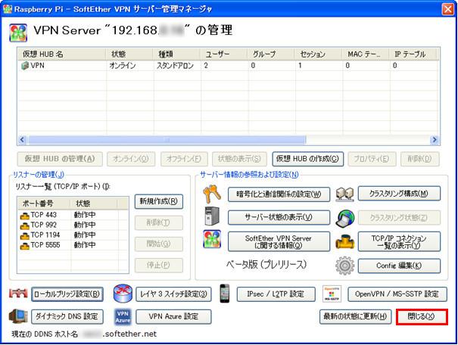458x345 pixels.
Task: Close the window with red X
Action: pos(447,9)
